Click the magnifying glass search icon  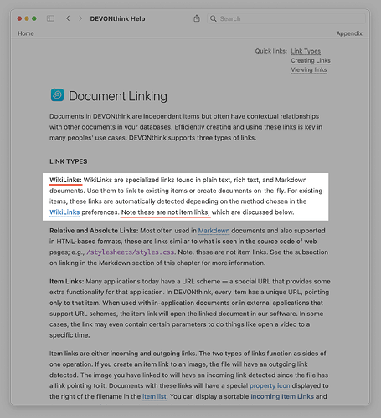[x=214, y=18]
